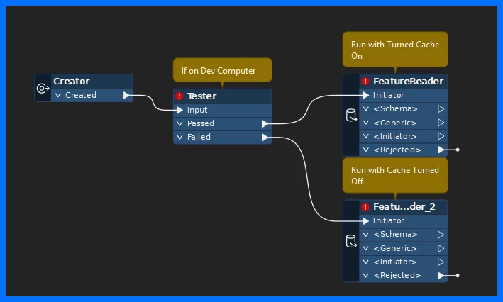Click <Initiator> label on FeatureReader
The height and width of the screenshot is (302, 503).
395,136
